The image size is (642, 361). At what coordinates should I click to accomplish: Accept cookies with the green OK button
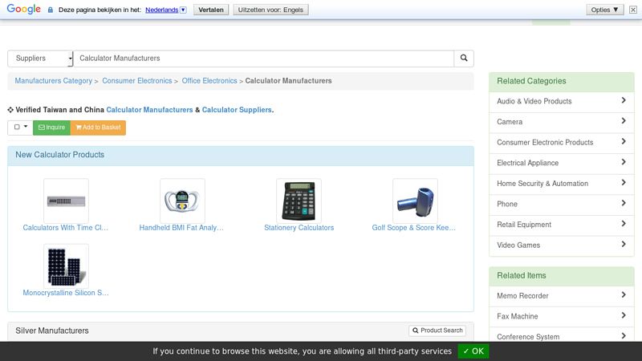[x=473, y=351]
